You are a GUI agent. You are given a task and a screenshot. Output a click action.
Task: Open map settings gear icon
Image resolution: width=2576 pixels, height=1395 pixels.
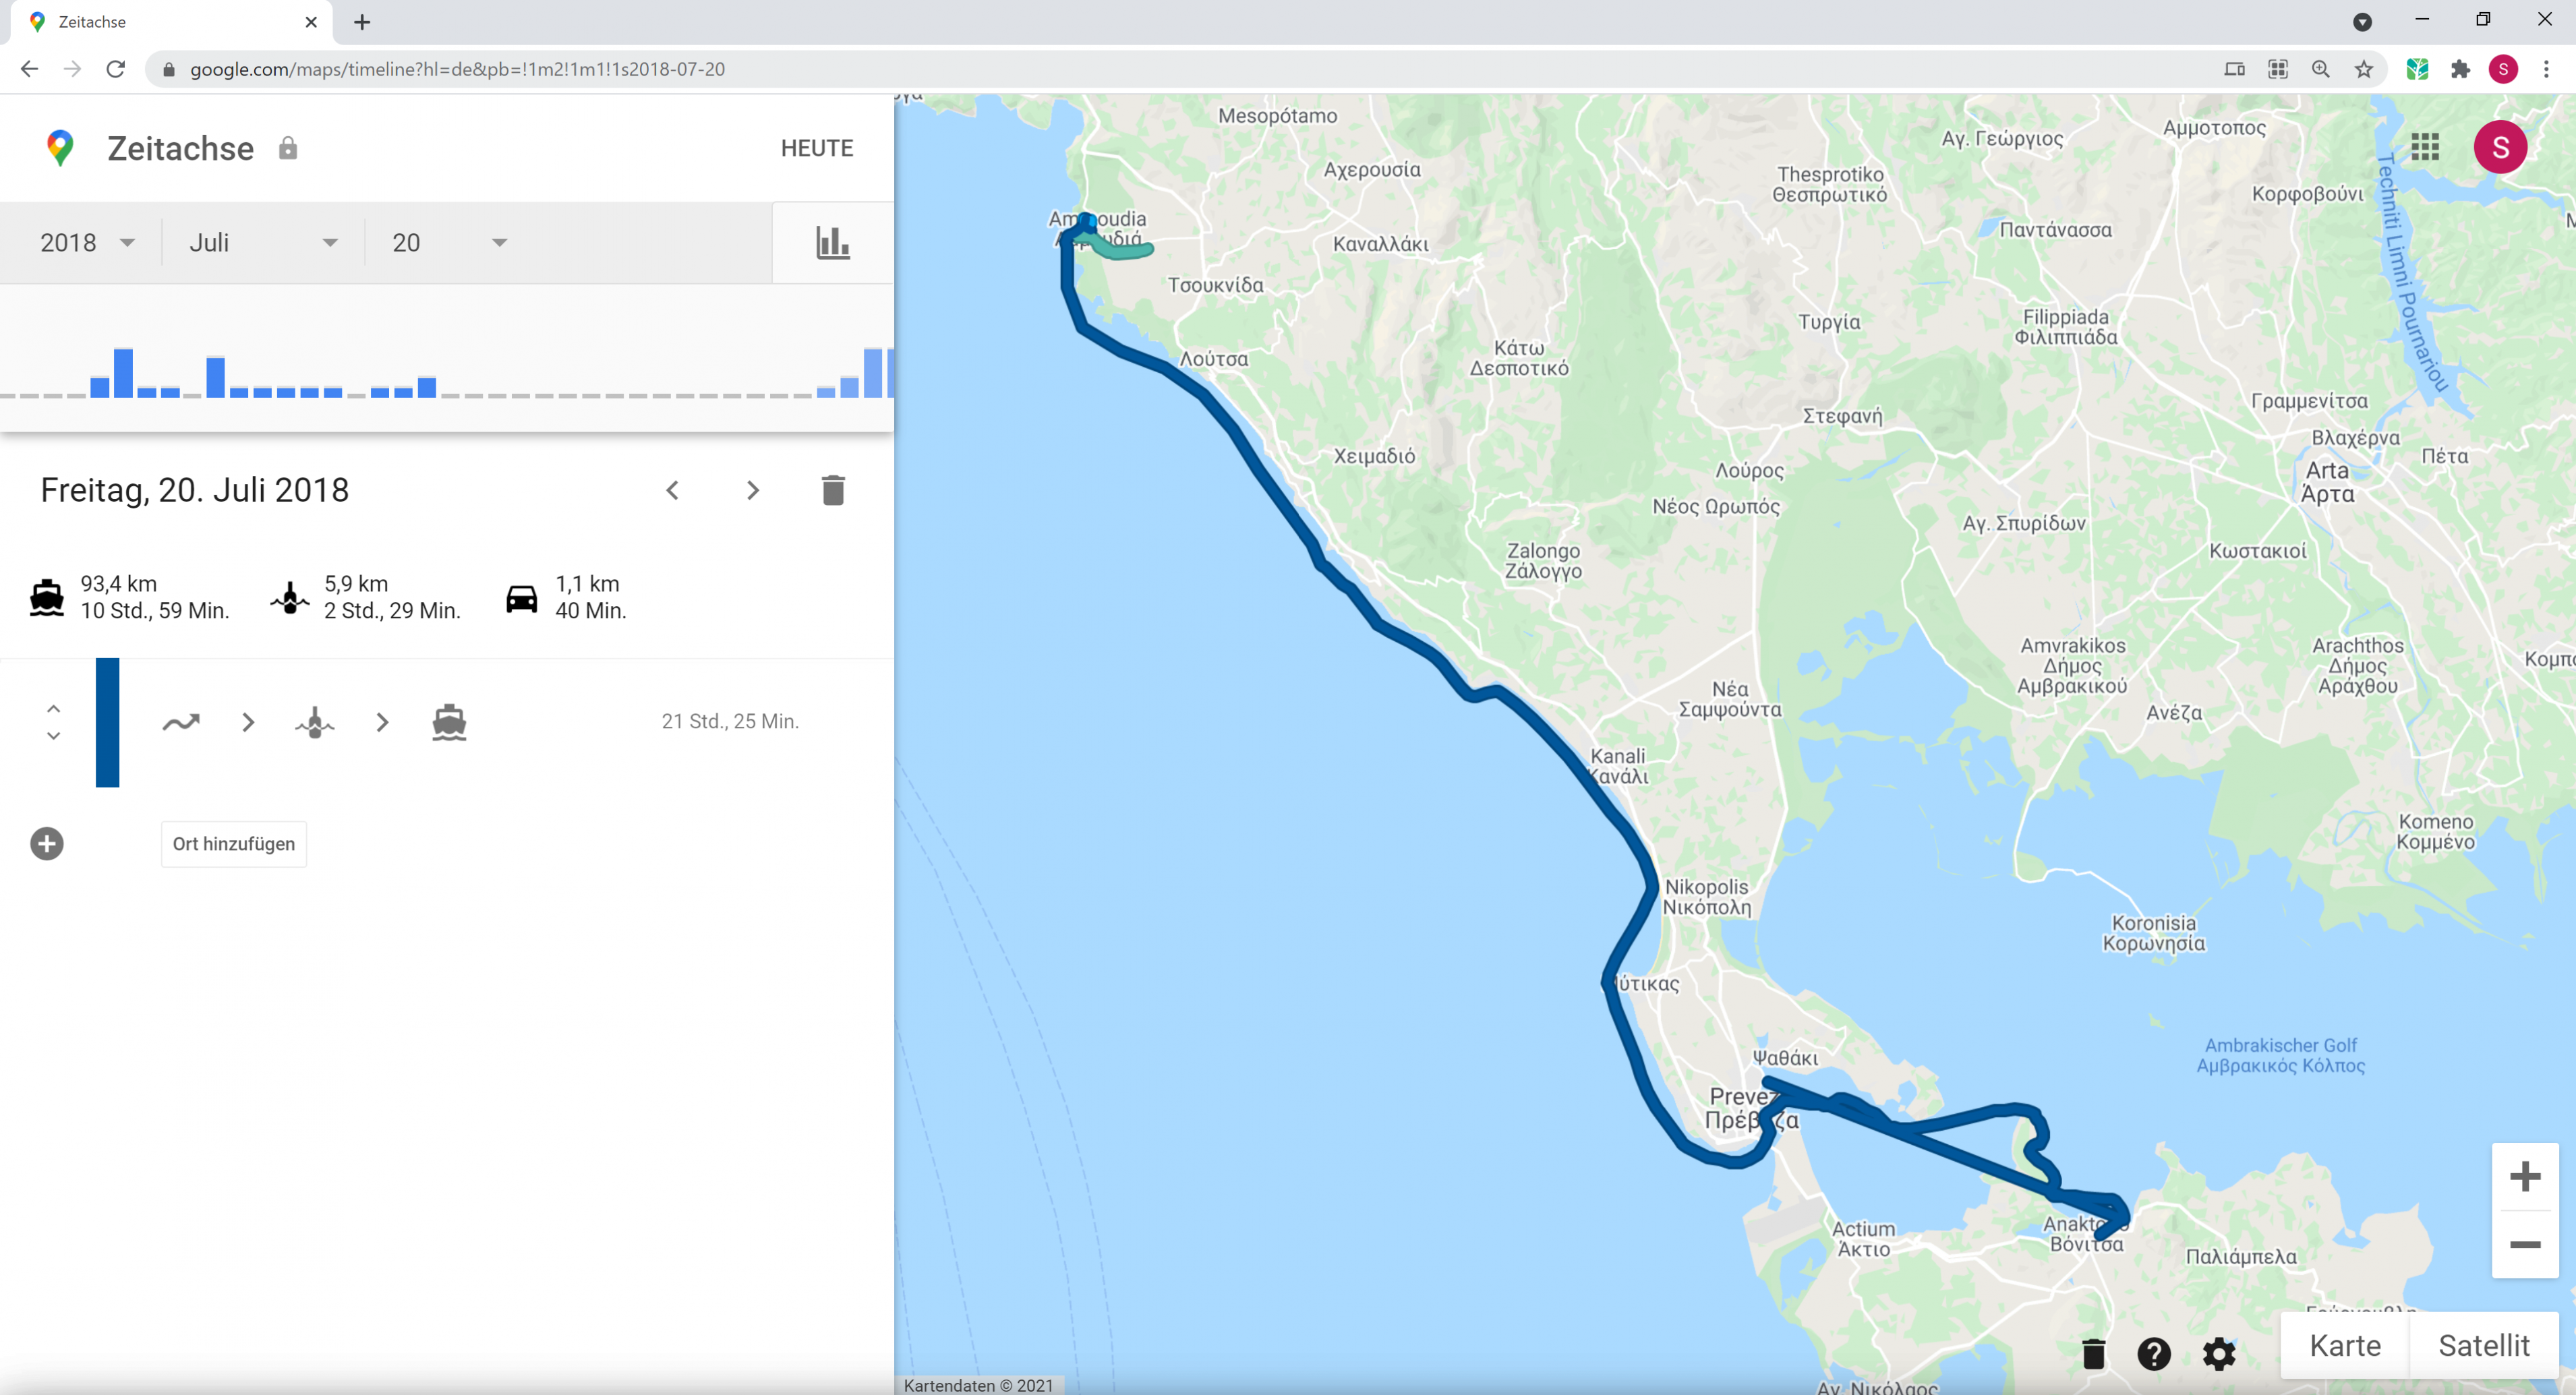(2218, 1354)
